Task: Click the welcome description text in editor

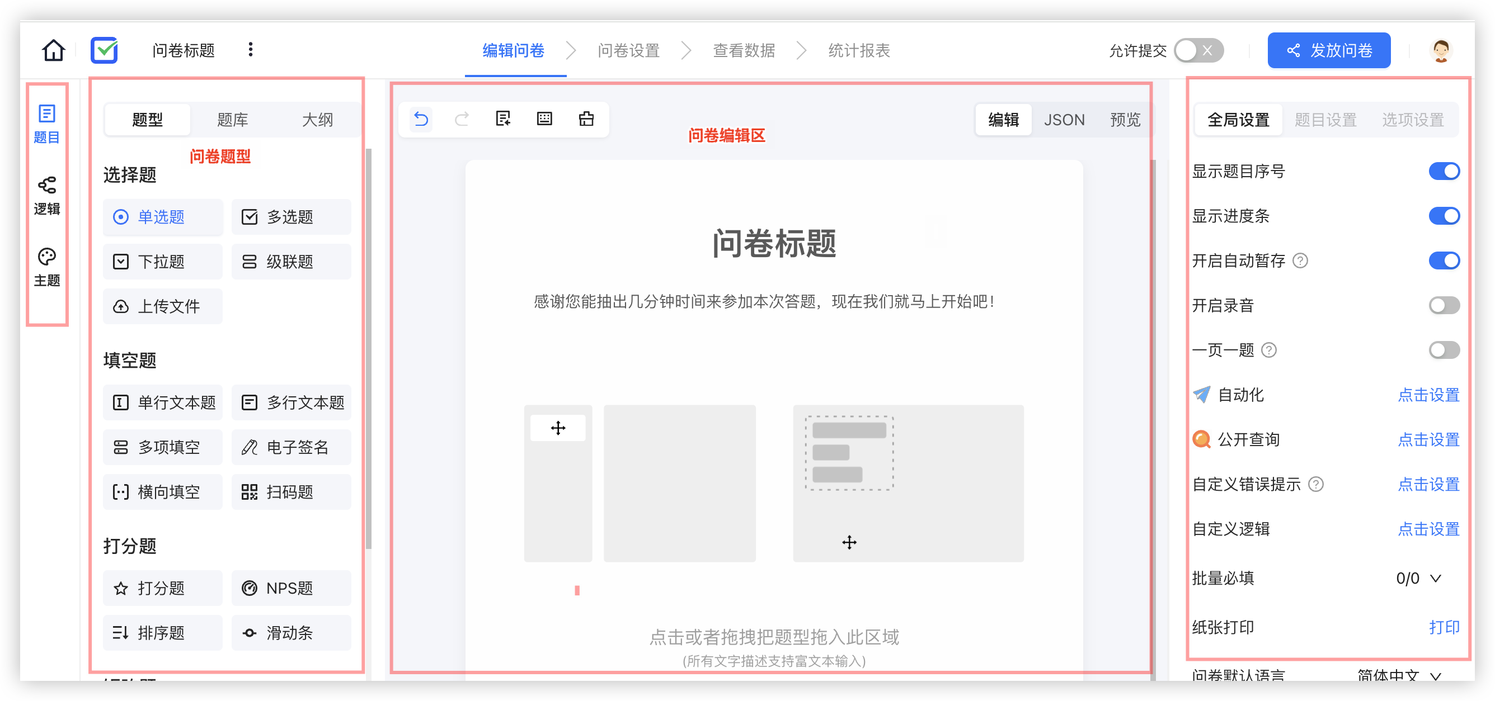Action: click(x=764, y=301)
